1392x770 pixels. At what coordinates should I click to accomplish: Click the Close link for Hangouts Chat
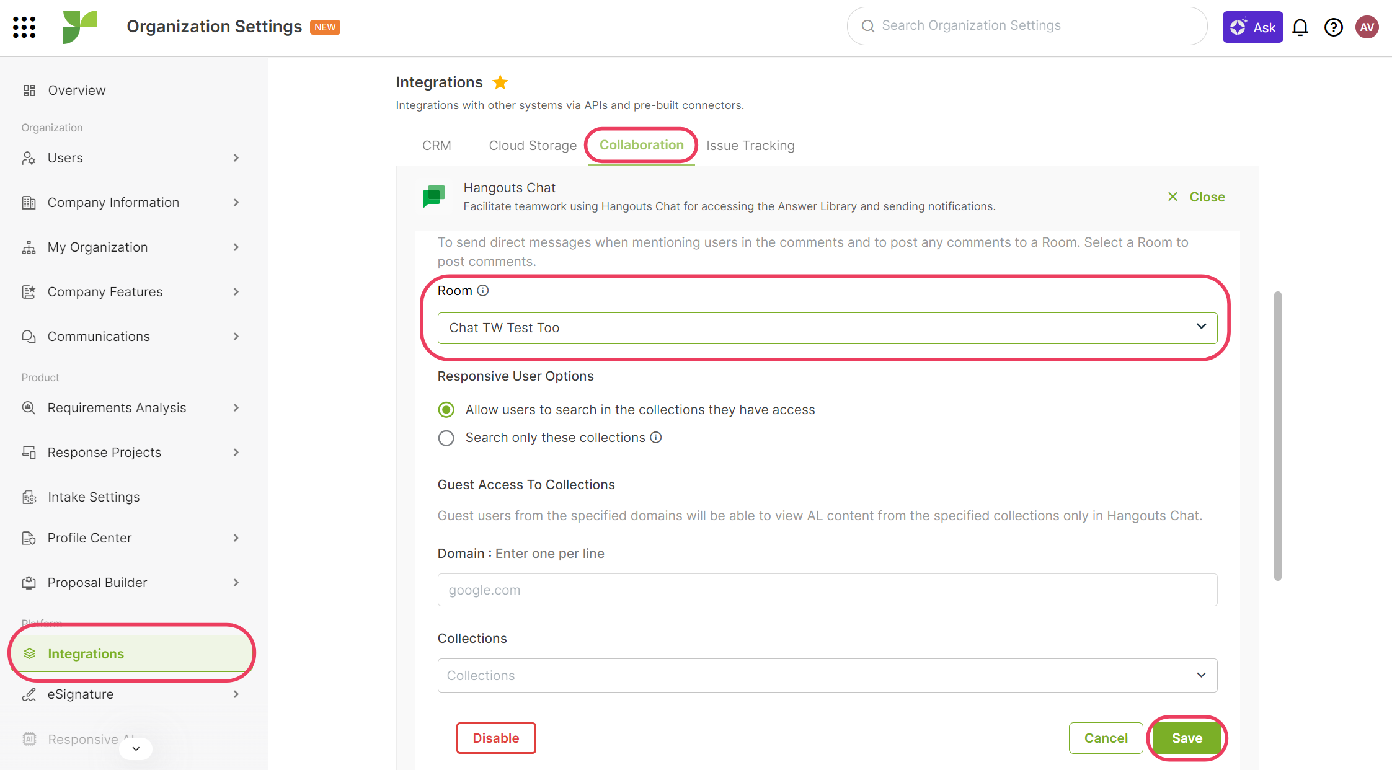pos(1196,197)
